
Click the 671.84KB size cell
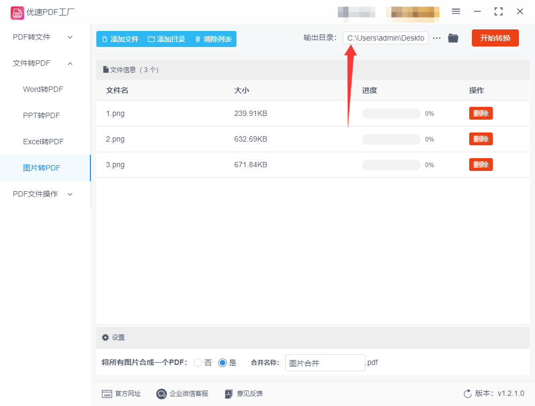[x=250, y=165]
